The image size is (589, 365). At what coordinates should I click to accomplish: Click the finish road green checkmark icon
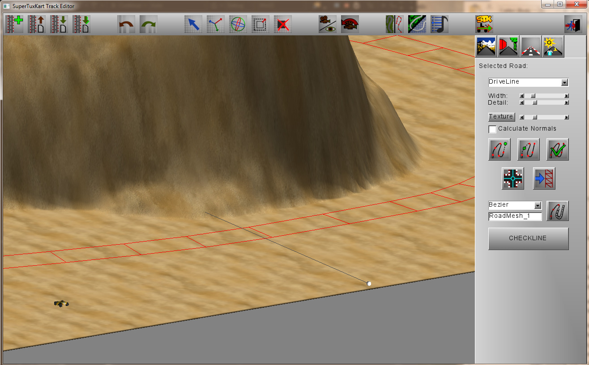tap(558, 149)
